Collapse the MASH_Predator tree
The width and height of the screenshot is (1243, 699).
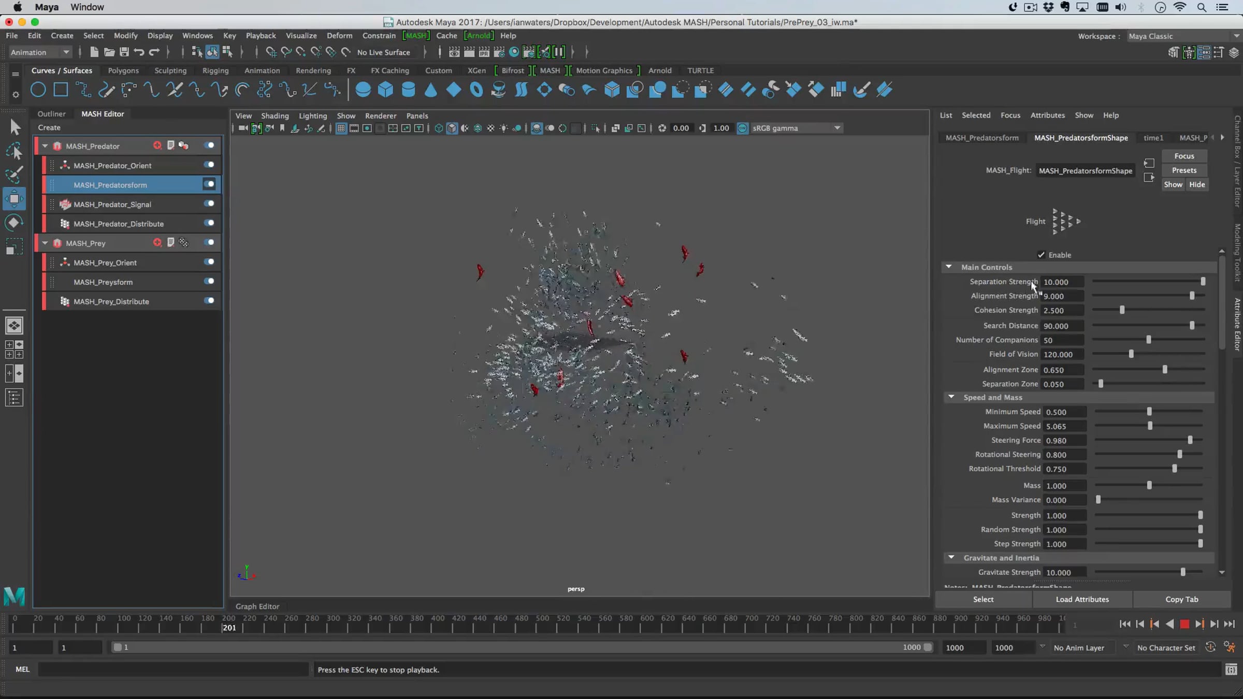[x=45, y=146]
